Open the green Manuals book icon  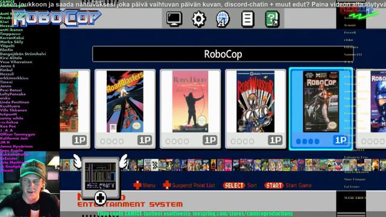(x=272, y=19)
